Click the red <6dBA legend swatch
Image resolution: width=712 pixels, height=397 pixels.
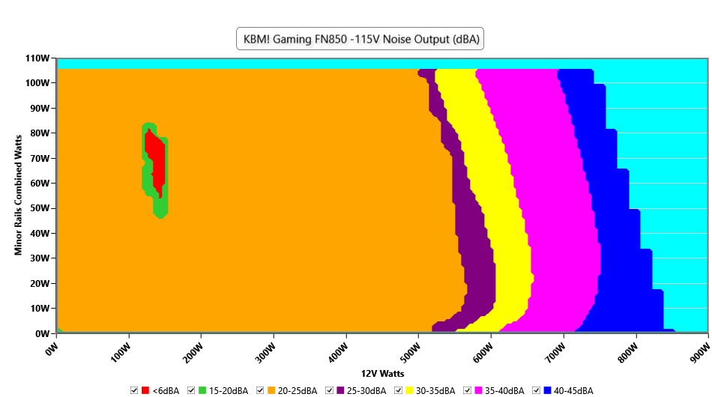click(x=145, y=390)
